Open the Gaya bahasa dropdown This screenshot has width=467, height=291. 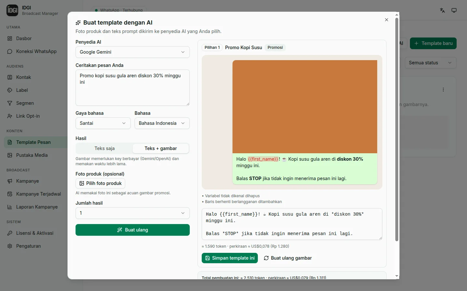point(103,123)
